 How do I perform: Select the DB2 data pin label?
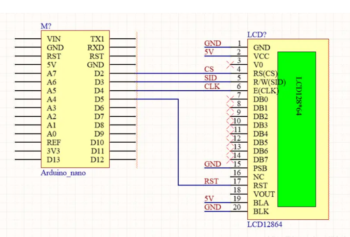[260, 117]
